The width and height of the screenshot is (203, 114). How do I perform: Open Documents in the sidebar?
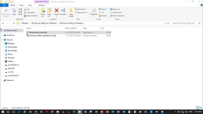tap(12, 47)
